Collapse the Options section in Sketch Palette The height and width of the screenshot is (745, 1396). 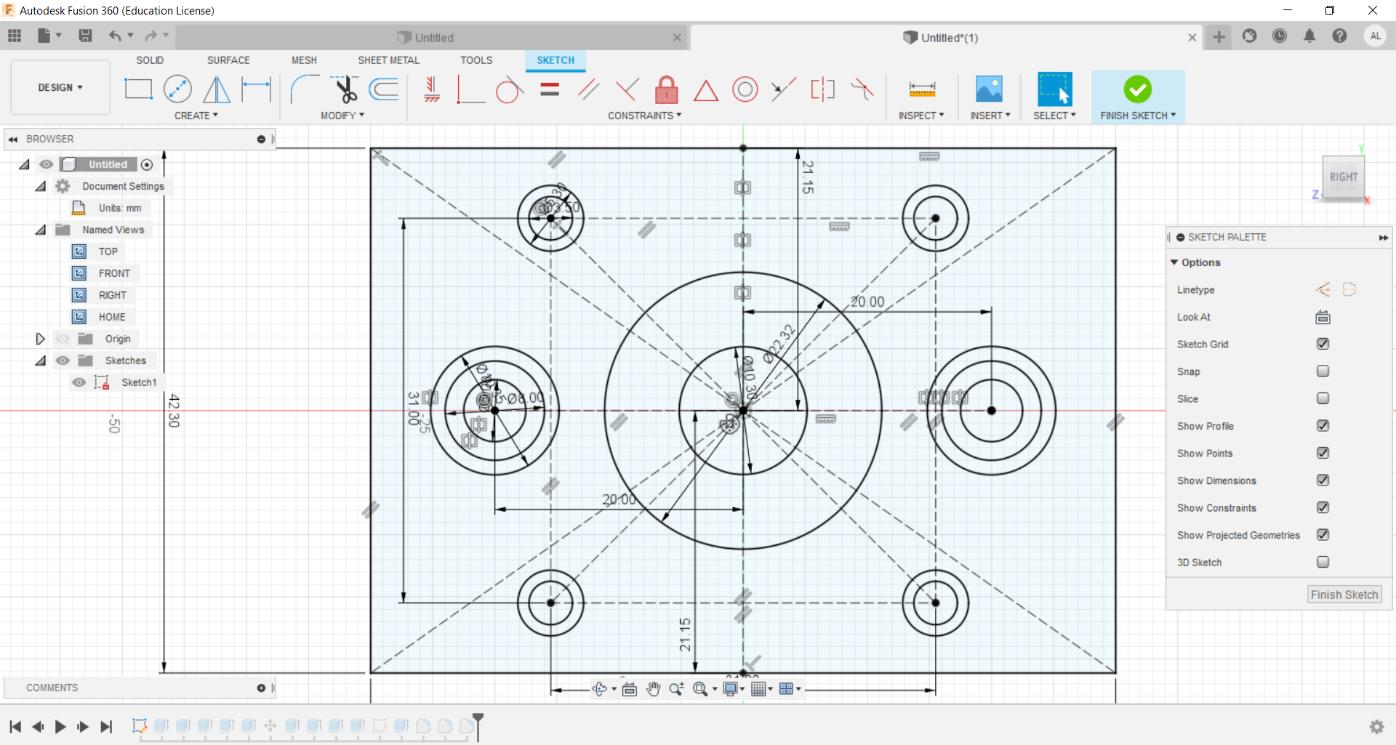[x=1174, y=262]
